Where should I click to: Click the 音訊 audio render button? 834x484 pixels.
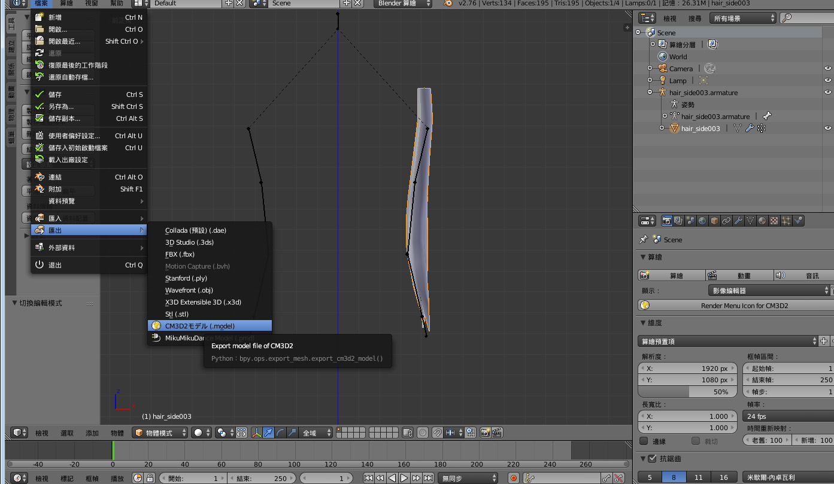[803, 275]
